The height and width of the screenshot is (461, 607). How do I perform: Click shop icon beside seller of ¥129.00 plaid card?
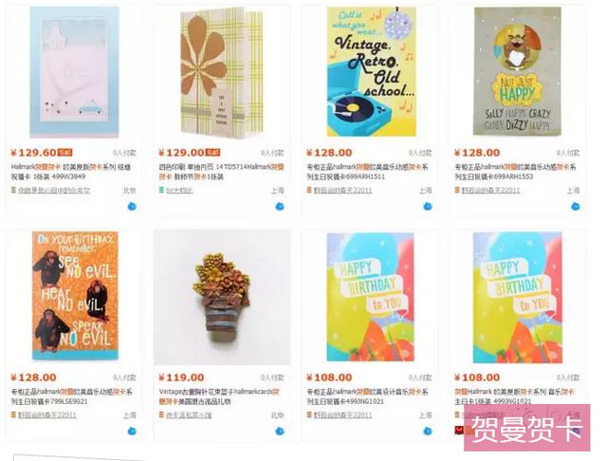(161, 190)
